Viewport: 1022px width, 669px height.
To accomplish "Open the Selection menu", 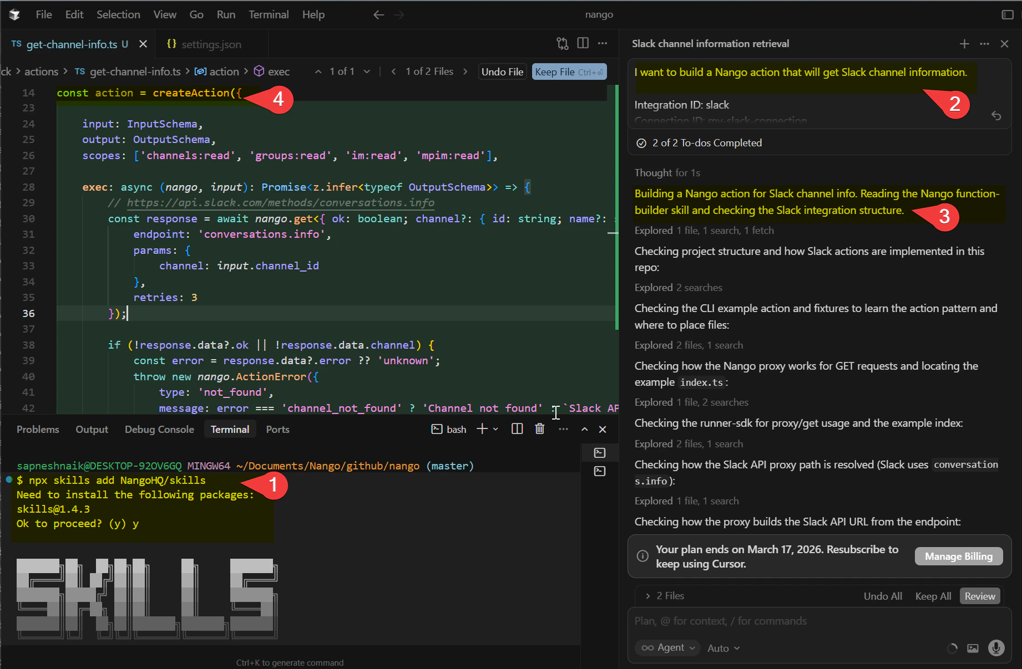I will (x=118, y=14).
